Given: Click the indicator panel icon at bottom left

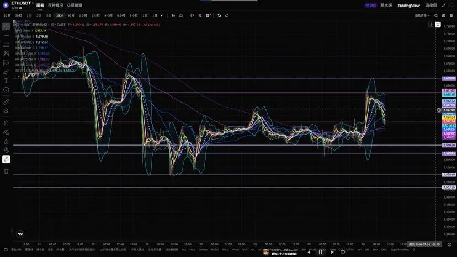Looking at the screenshot, I should click(6, 249).
